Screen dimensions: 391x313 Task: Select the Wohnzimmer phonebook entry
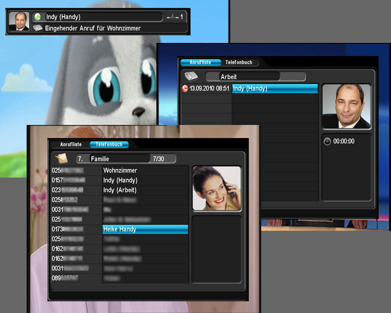tap(145, 171)
